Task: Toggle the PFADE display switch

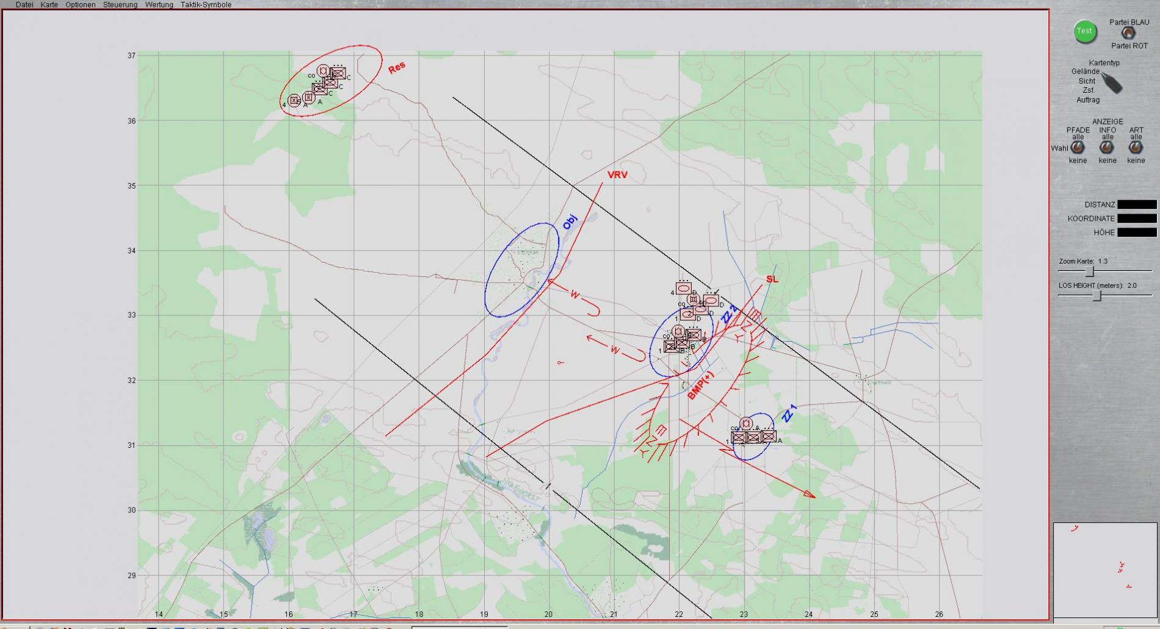Action: point(1078,148)
